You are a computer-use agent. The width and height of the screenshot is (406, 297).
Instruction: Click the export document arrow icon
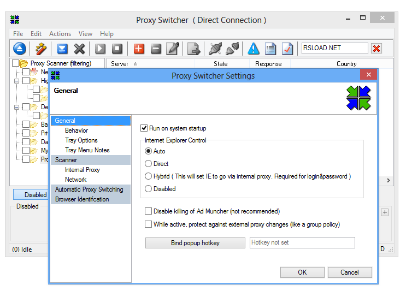click(193, 49)
